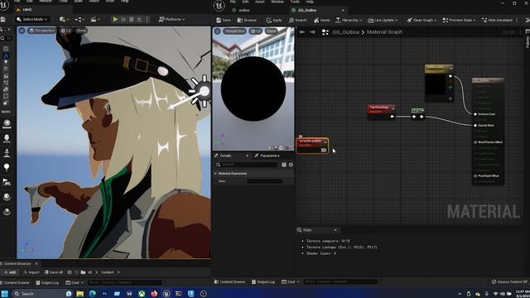Open the cinematics clapperboard dropdown
Viewport: 530px width, 298px height.
95,20
